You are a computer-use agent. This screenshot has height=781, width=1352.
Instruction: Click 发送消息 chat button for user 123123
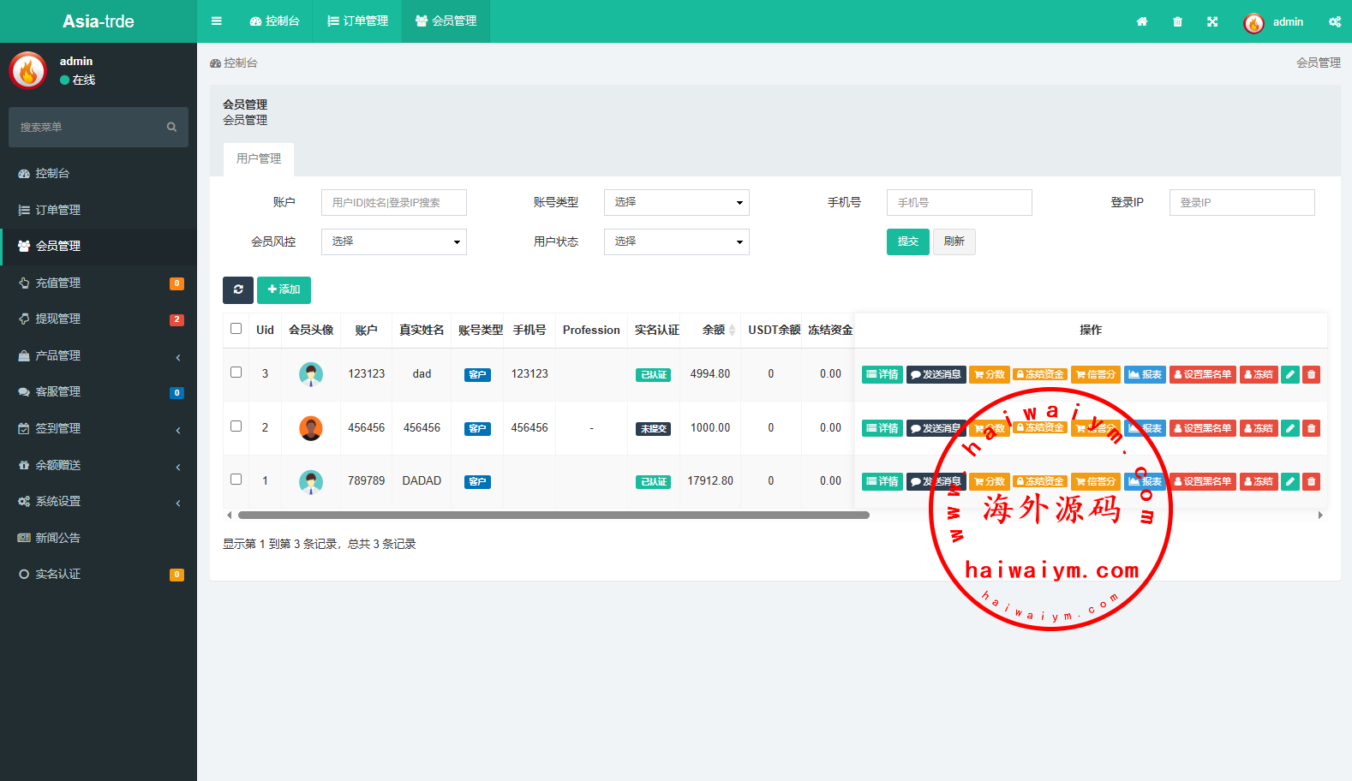point(936,374)
